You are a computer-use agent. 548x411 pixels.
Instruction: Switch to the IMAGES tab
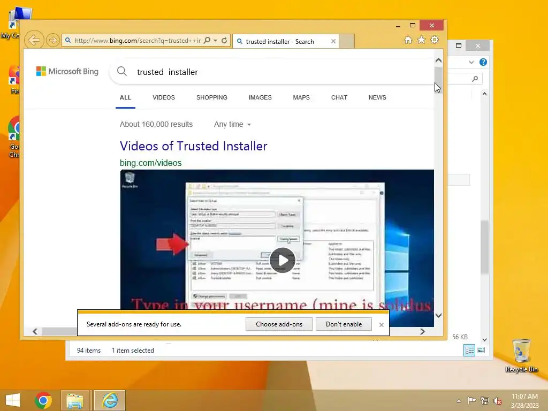click(260, 97)
